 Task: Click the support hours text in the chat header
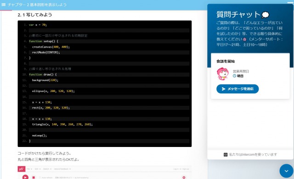pyautogui.click(x=249, y=42)
